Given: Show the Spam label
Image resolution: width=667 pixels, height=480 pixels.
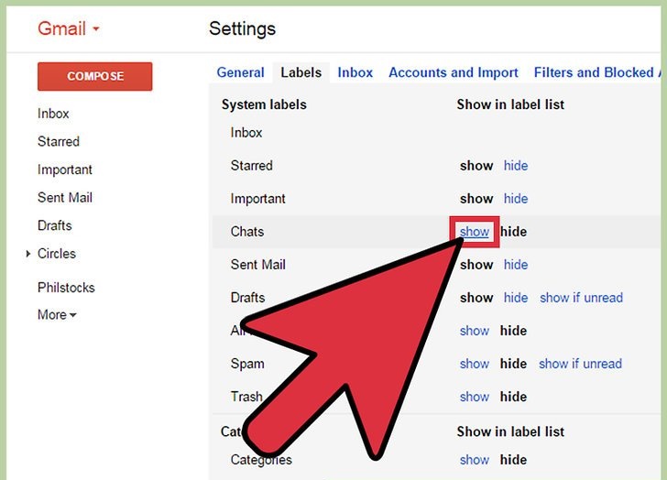Looking at the screenshot, I should [475, 364].
